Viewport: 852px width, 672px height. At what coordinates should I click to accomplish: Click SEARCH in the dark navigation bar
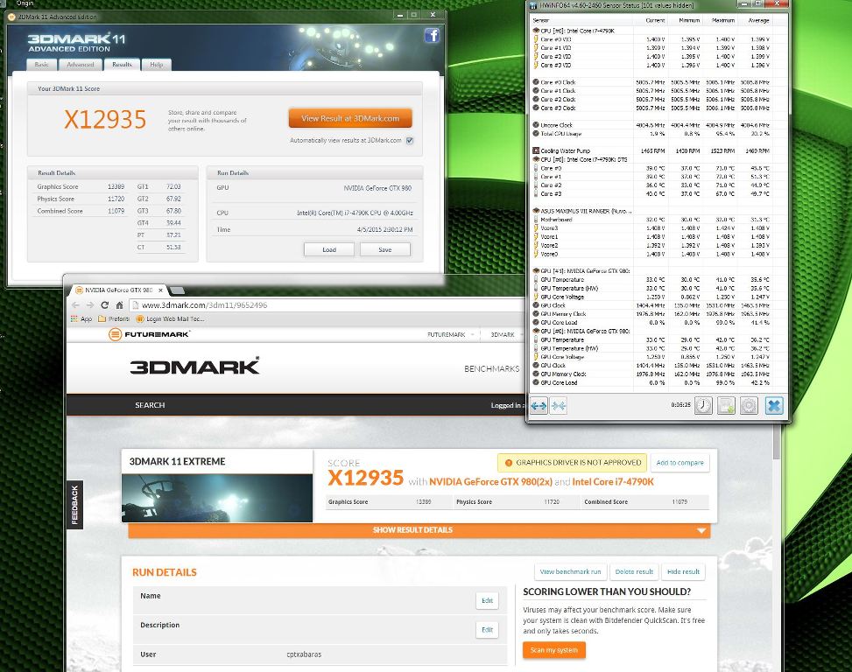pos(150,405)
